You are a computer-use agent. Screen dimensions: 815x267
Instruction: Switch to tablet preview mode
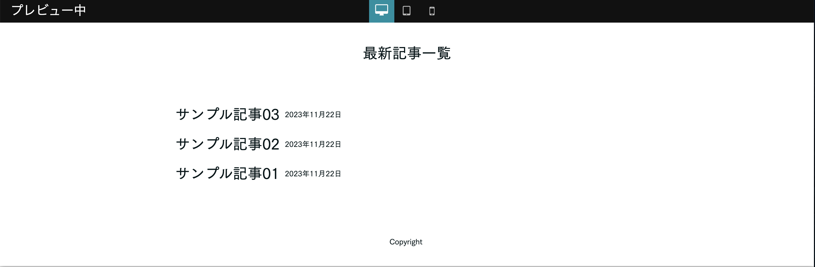coord(406,11)
